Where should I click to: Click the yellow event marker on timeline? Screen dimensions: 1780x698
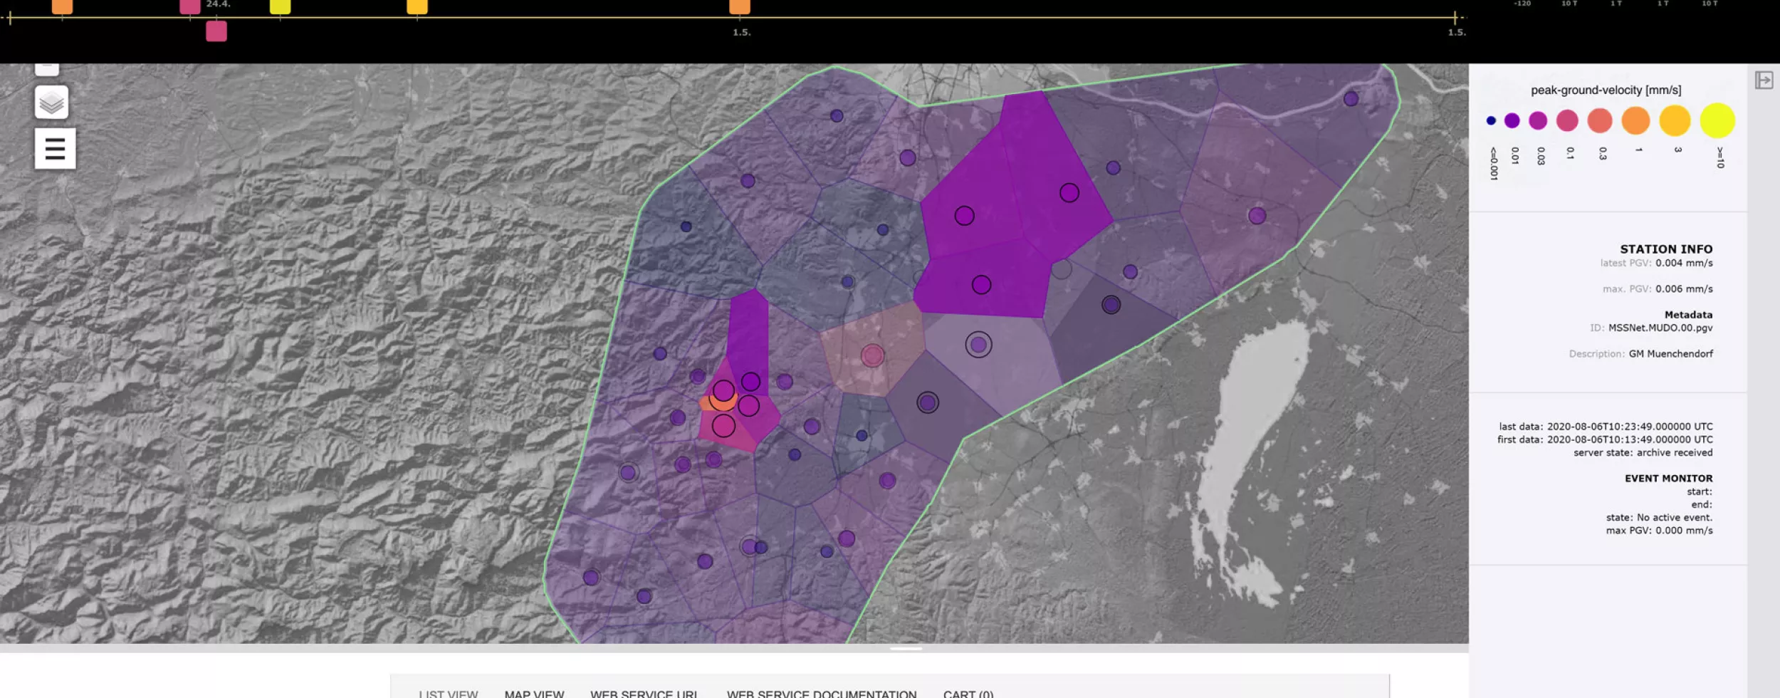pyautogui.click(x=280, y=7)
